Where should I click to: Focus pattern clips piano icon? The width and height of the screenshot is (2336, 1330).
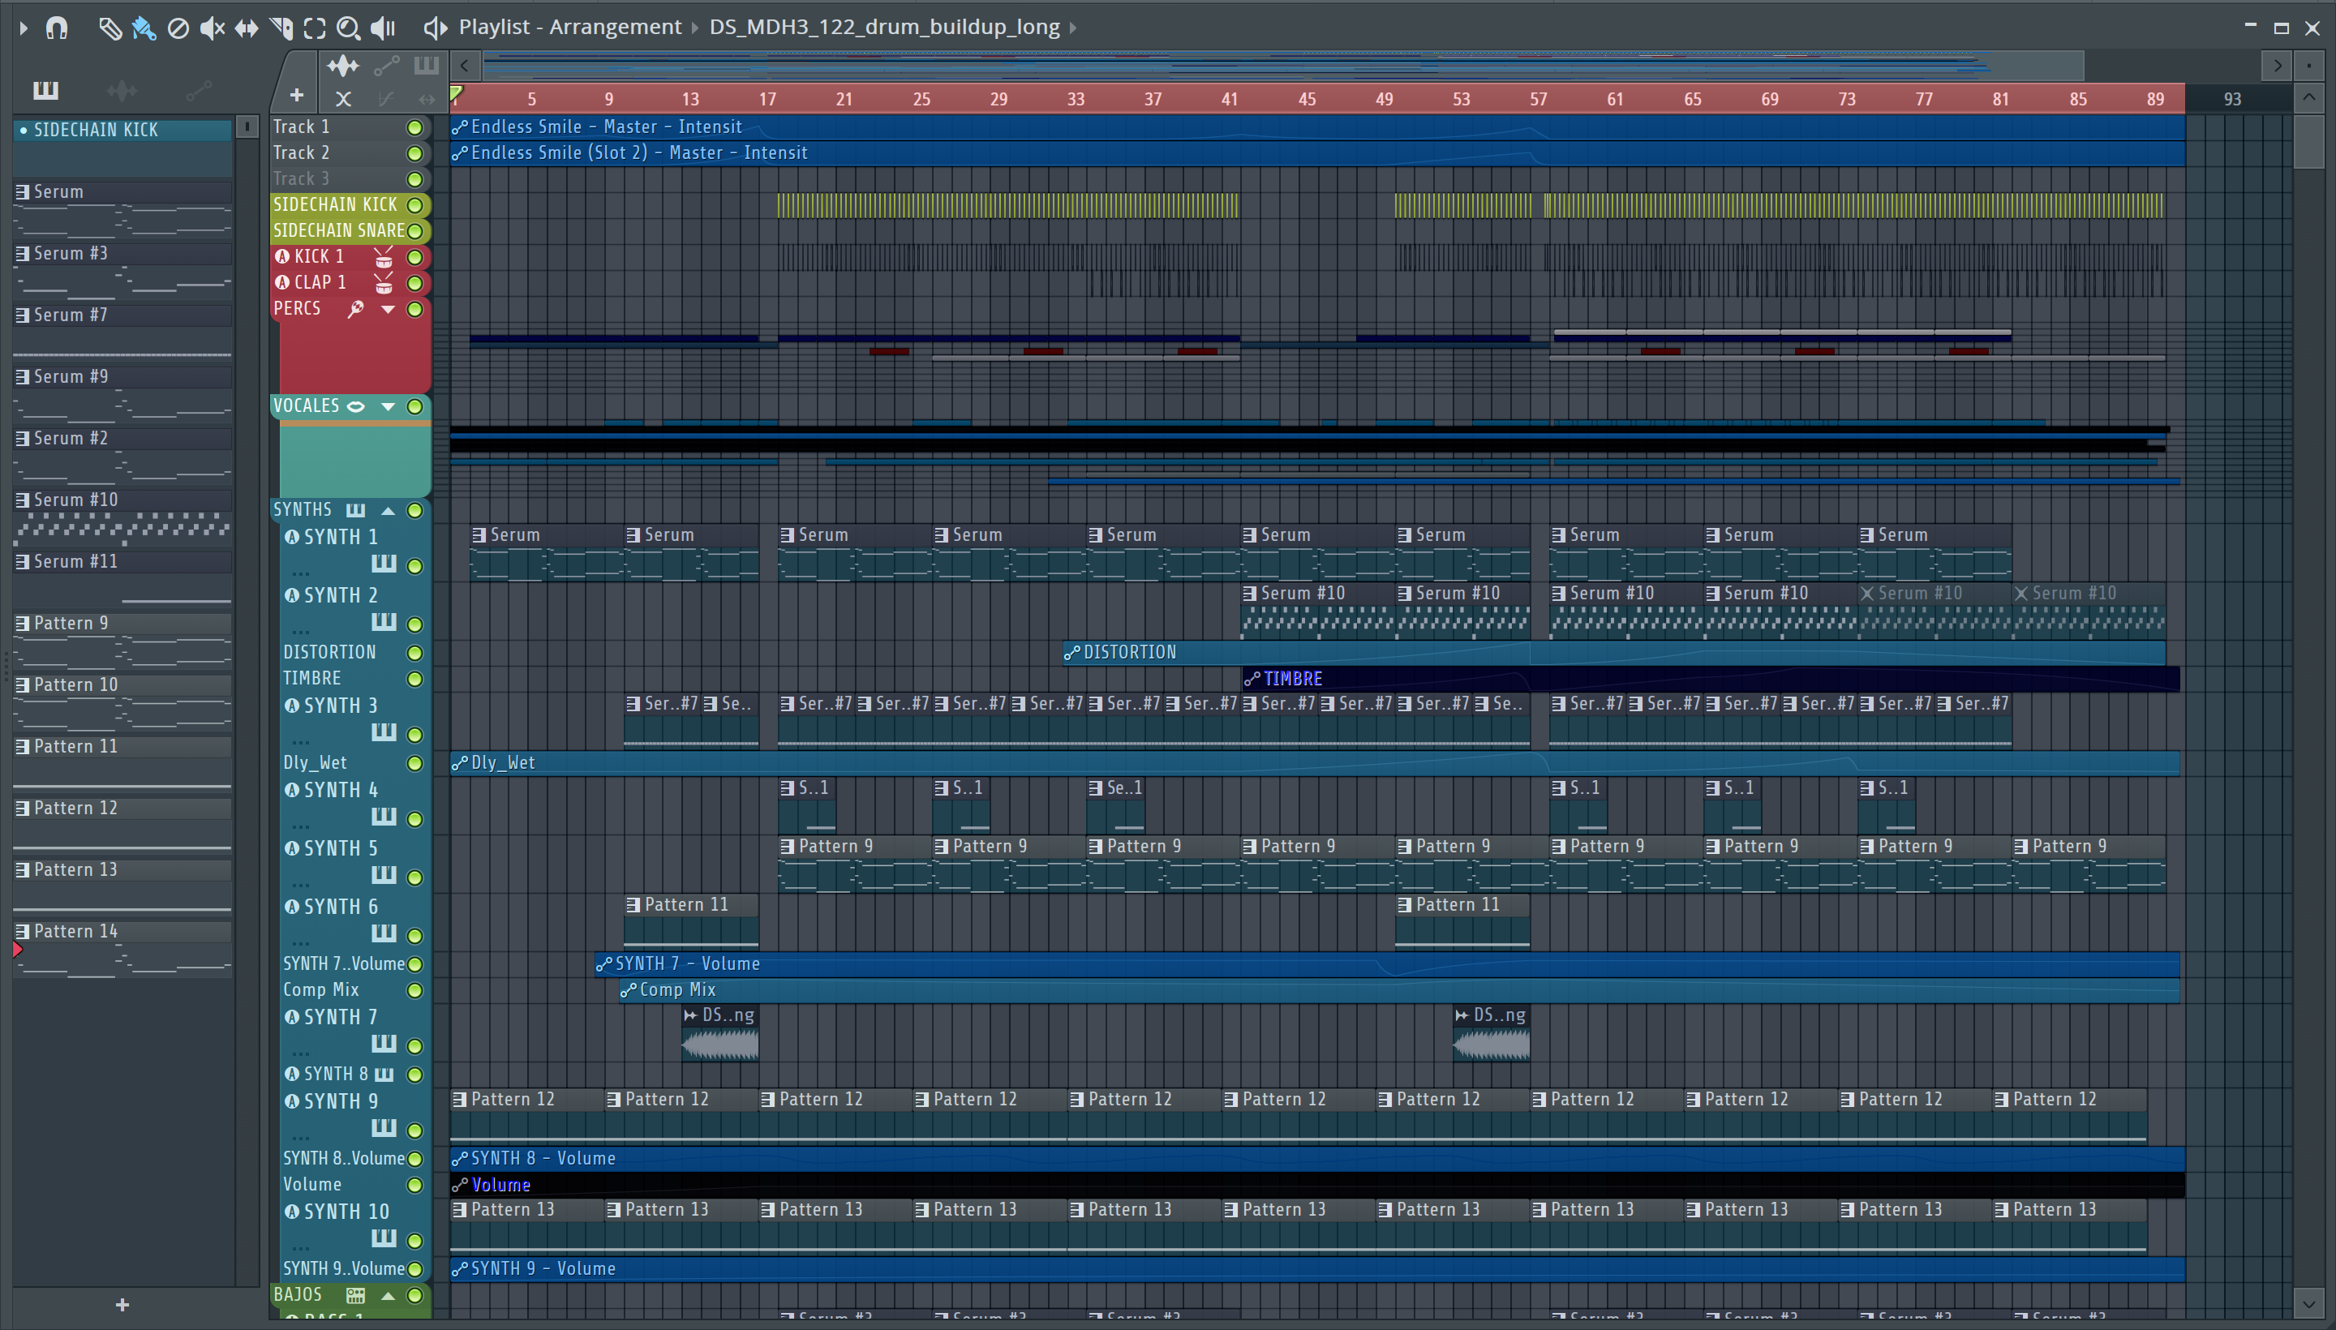427,65
